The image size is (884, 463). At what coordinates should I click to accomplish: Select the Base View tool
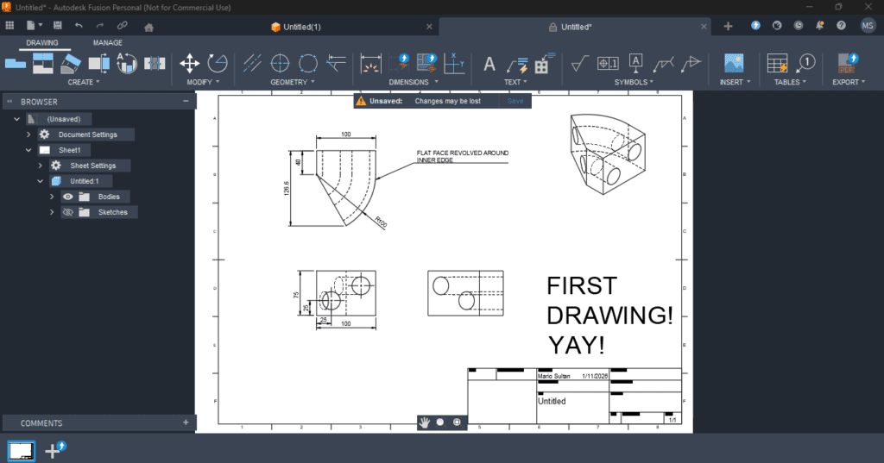[16, 63]
